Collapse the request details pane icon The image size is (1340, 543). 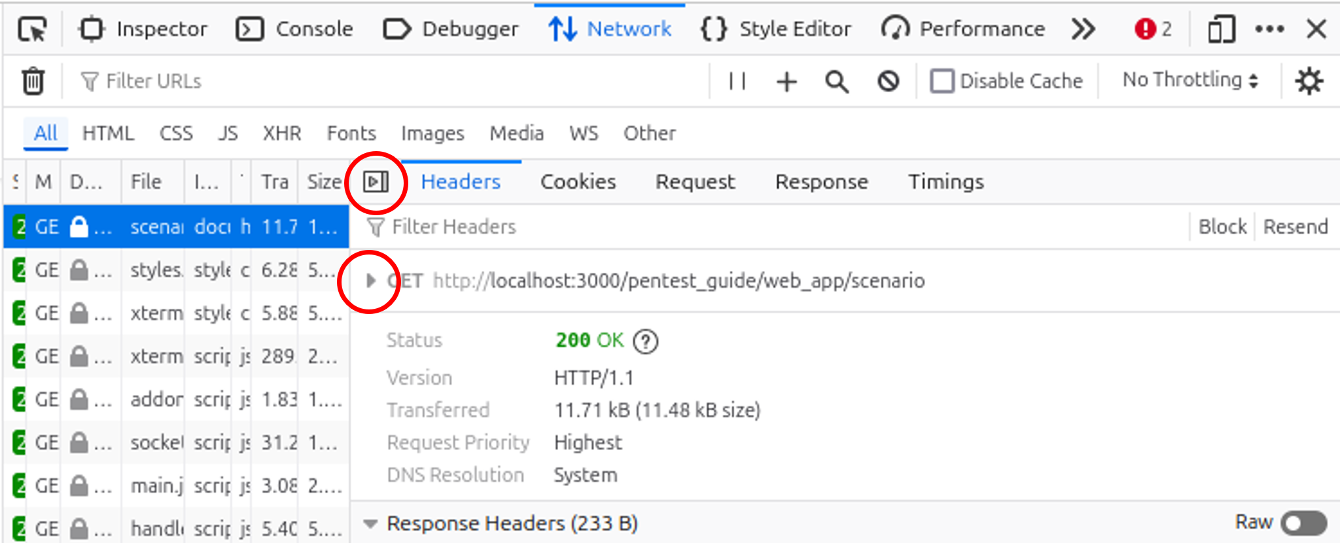(376, 182)
